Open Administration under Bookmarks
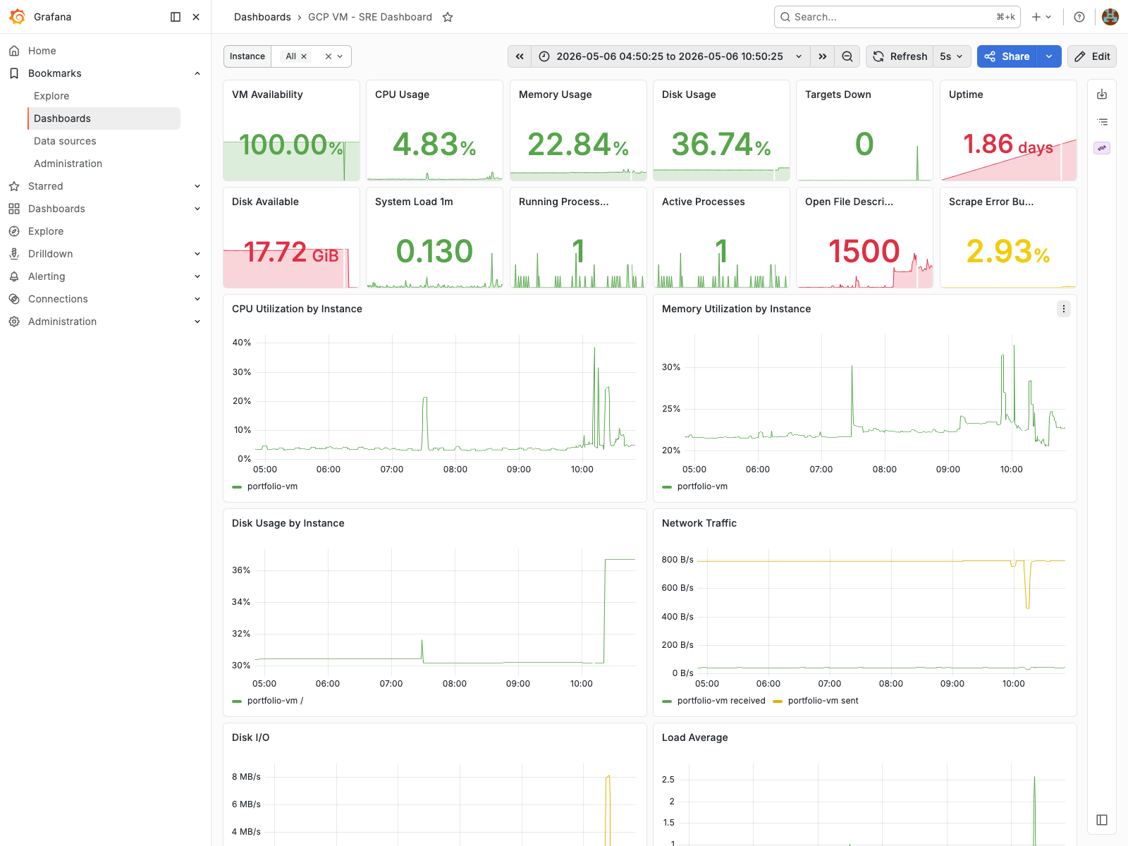This screenshot has height=846, width=1128. [68, 164]
